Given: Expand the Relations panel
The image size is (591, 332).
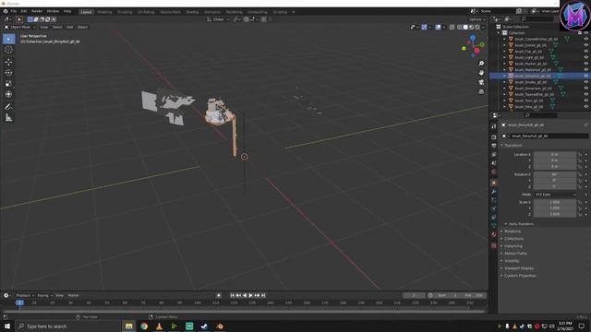Looking at the screenshot, I should pyautogui.click(x=512, y=231).
